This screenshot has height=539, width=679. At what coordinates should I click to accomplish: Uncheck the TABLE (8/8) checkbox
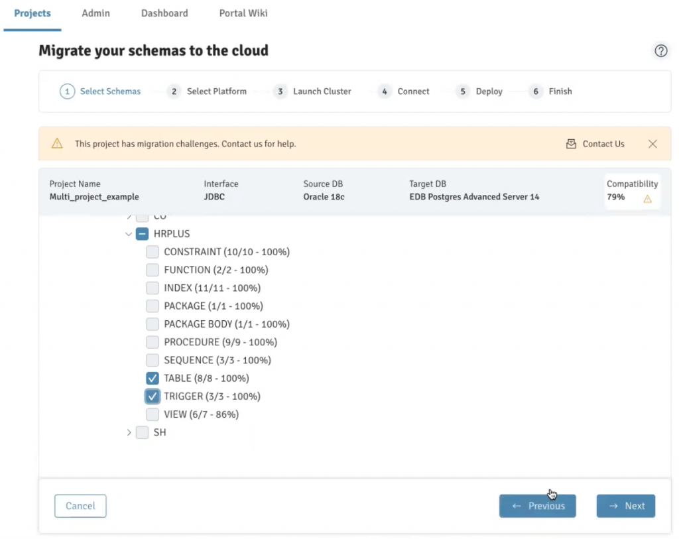click(x=153, y=379)
